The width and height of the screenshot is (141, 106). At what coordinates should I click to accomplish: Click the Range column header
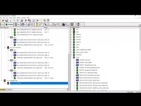click(56, 28)
